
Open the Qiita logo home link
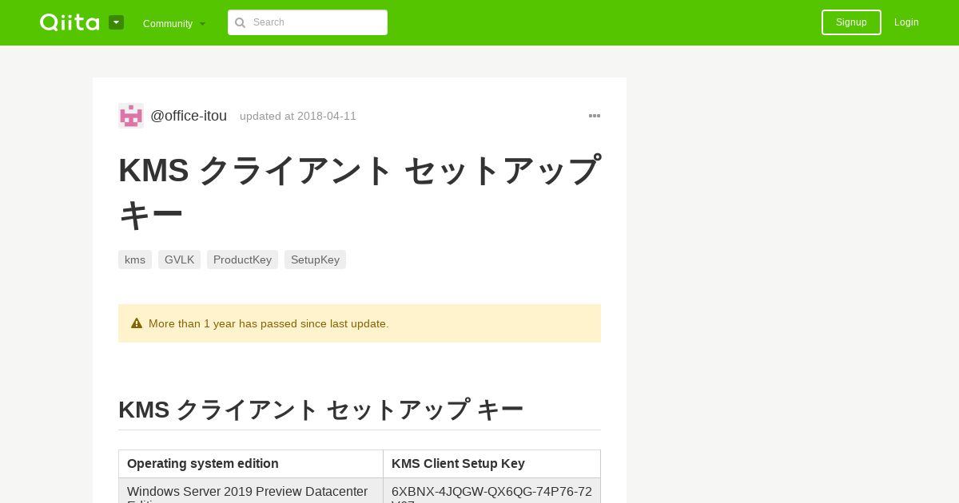pyautogui.click(x=70, y=22)
